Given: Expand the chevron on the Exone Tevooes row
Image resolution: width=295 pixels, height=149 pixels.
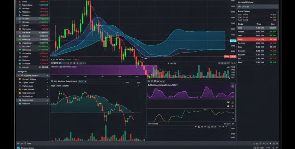Looking at the screenshot, I should point(47,90).
